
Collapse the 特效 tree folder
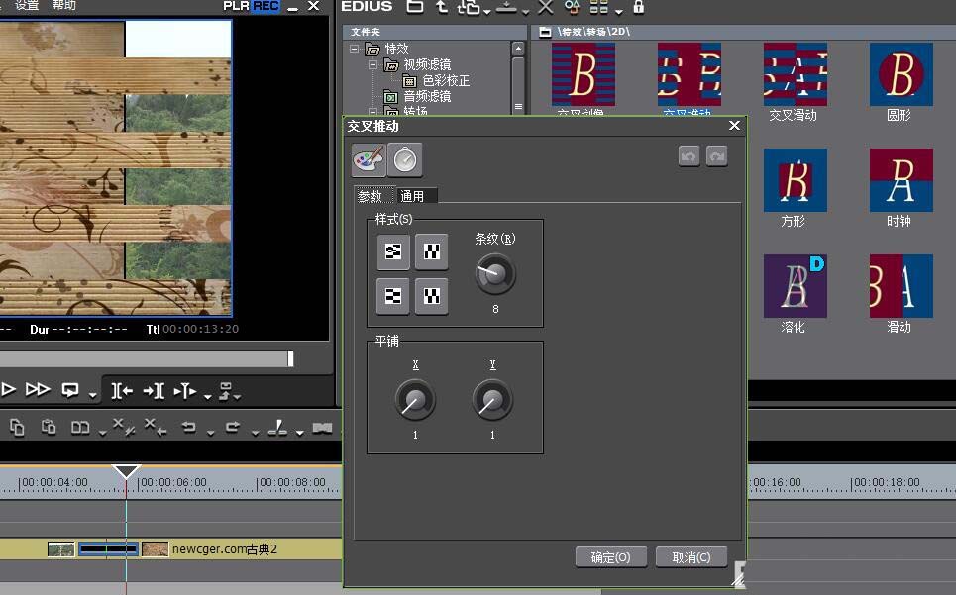[355, 49]
